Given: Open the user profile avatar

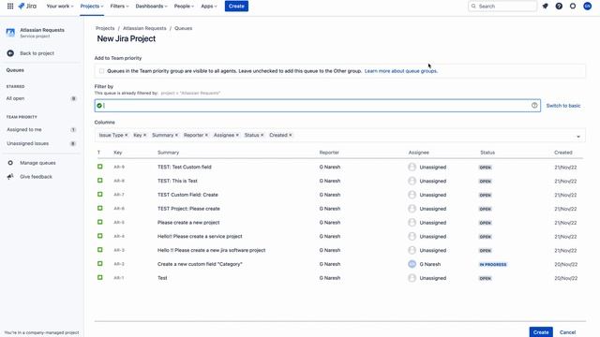Looking at the screenshot, I should (x=587, y=7).
